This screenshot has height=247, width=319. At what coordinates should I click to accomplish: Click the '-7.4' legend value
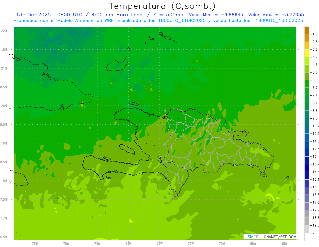(x=314, y=95)
